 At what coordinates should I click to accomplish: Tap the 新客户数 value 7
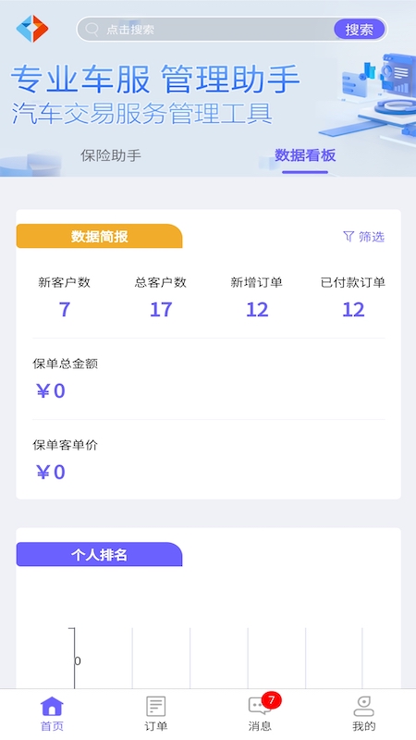[x=64, y=310]
